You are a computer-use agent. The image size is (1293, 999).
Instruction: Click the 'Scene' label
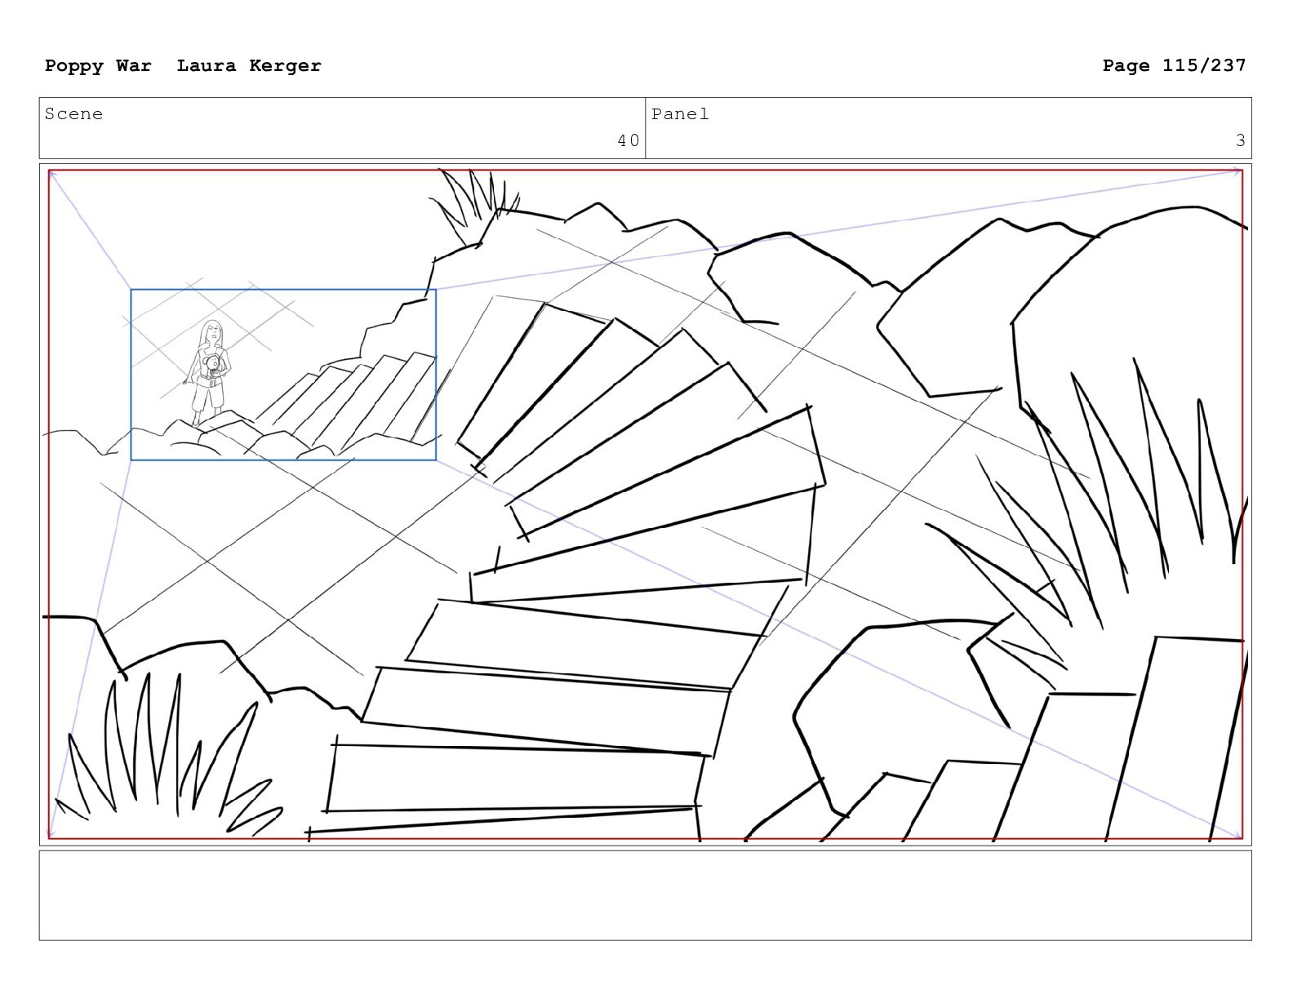pos(73,114)
